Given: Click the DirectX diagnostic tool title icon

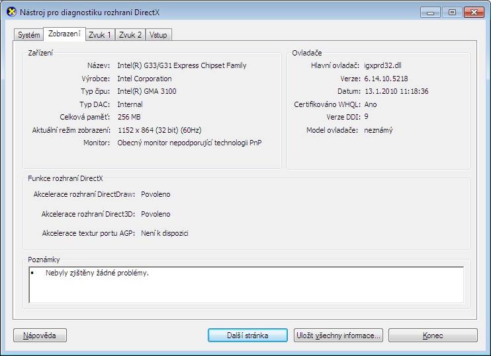Looking at the screenshot, I should click(12, 13).
